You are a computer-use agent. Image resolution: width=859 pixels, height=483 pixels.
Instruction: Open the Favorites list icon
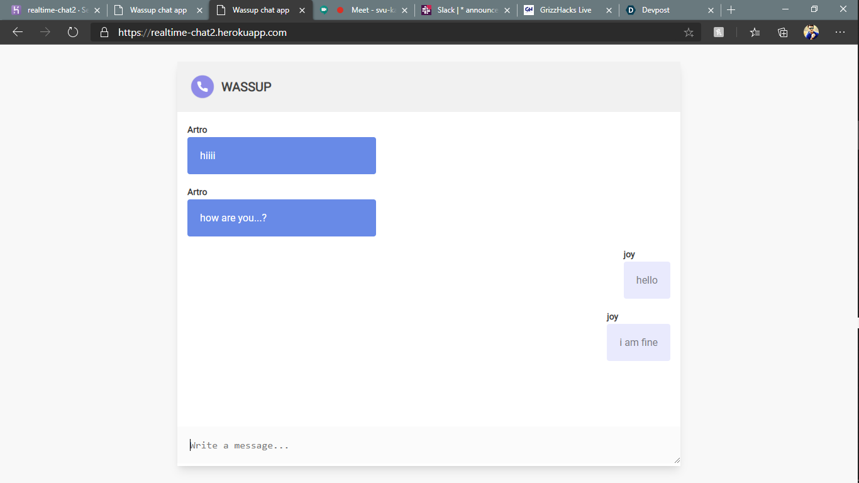(x=755, y=32)
